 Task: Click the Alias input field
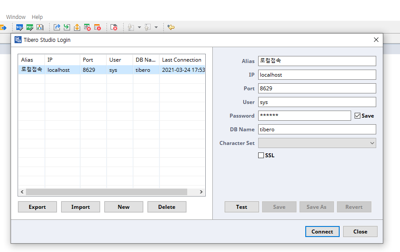coord(317,61)
